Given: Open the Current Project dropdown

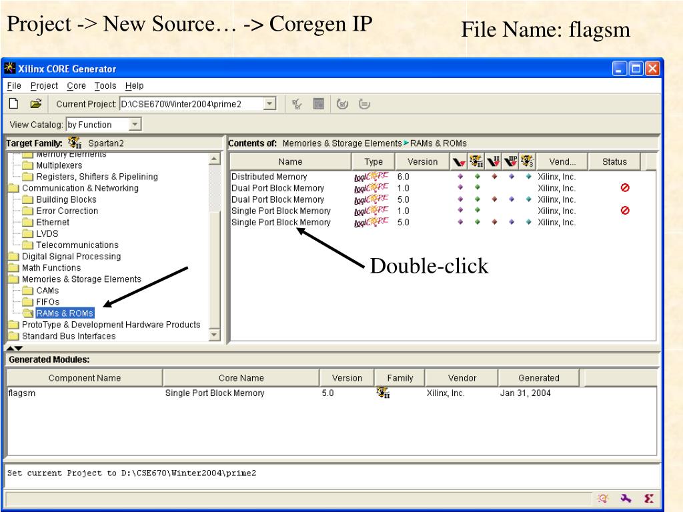Looking at the screenshot, I should pyautogui.click(x=269, y=103).
